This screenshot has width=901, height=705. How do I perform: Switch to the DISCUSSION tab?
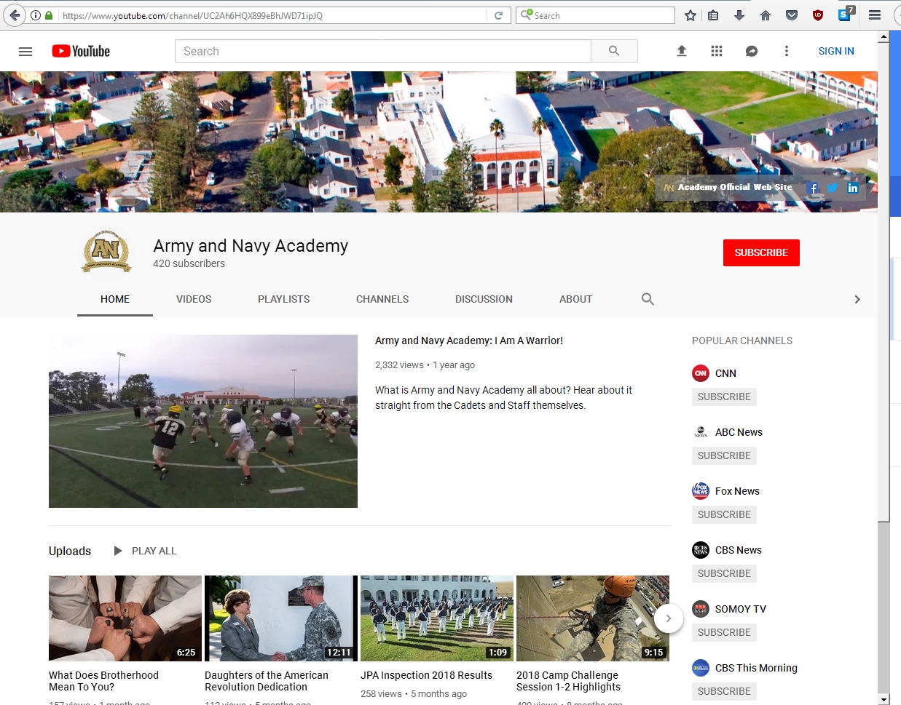tap(484, 299)
